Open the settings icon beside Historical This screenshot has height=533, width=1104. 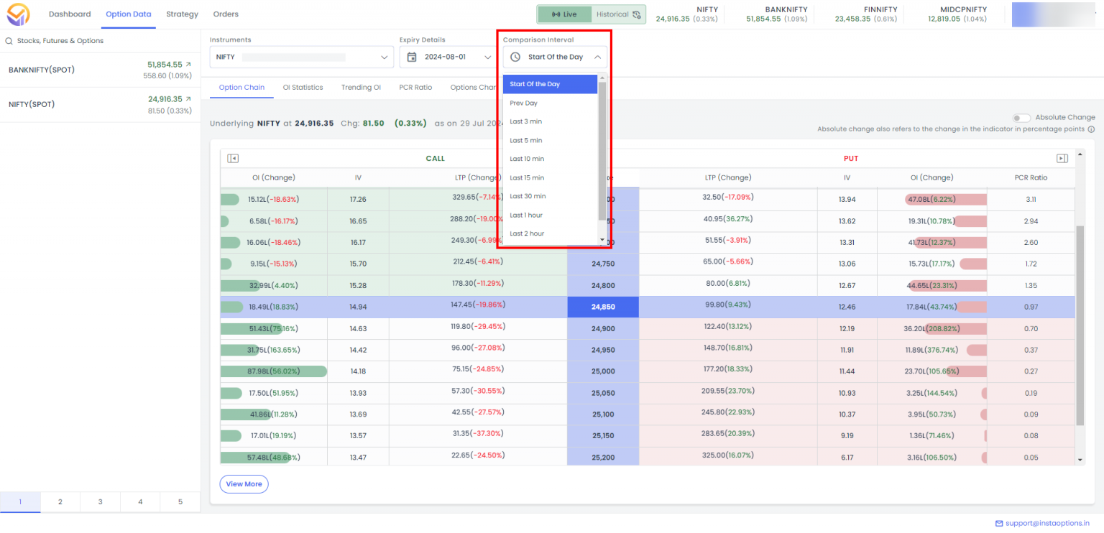636,14
